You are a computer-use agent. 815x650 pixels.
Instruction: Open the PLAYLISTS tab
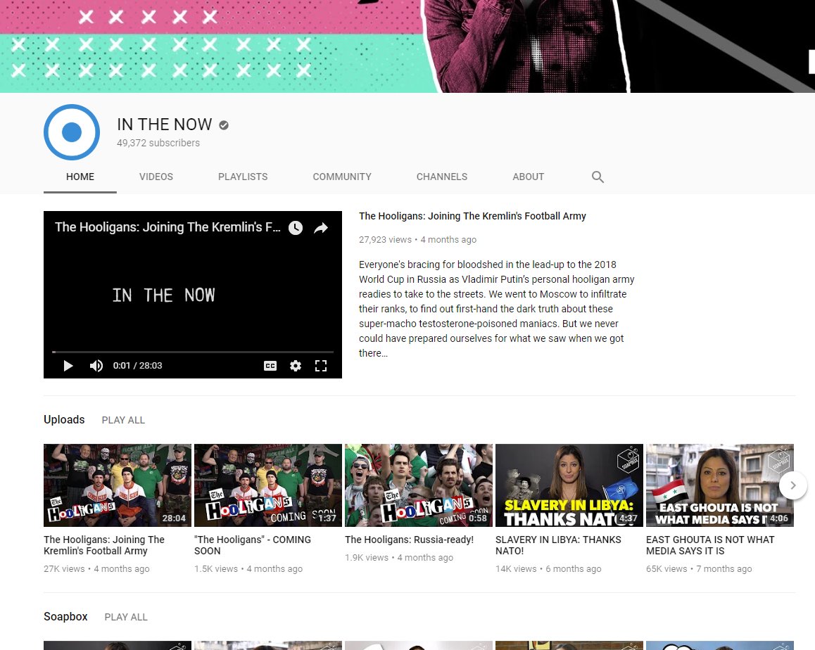243,177
